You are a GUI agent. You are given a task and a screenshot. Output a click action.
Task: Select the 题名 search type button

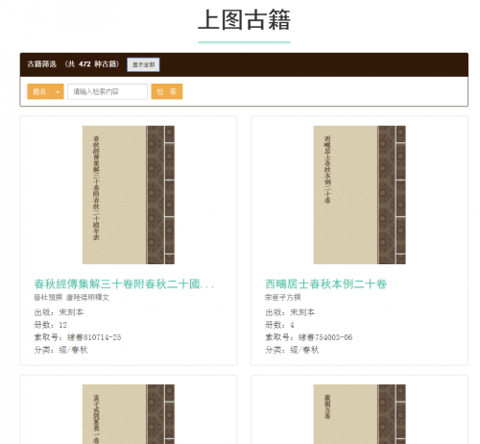(x=39, y=91)
